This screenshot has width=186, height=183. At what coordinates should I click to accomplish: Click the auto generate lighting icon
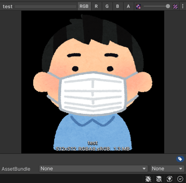pos(169,179)
